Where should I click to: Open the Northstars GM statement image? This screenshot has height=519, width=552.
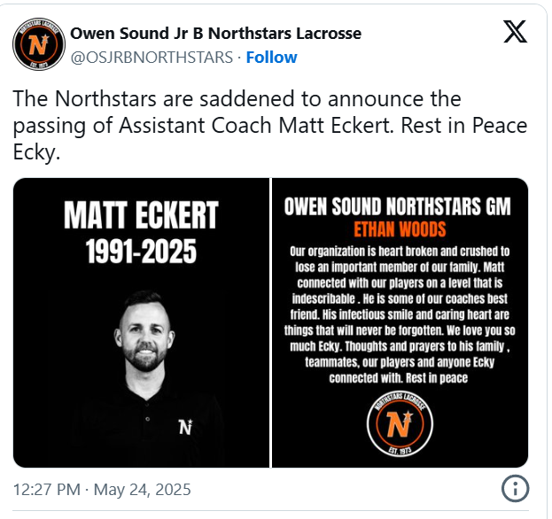400,321
